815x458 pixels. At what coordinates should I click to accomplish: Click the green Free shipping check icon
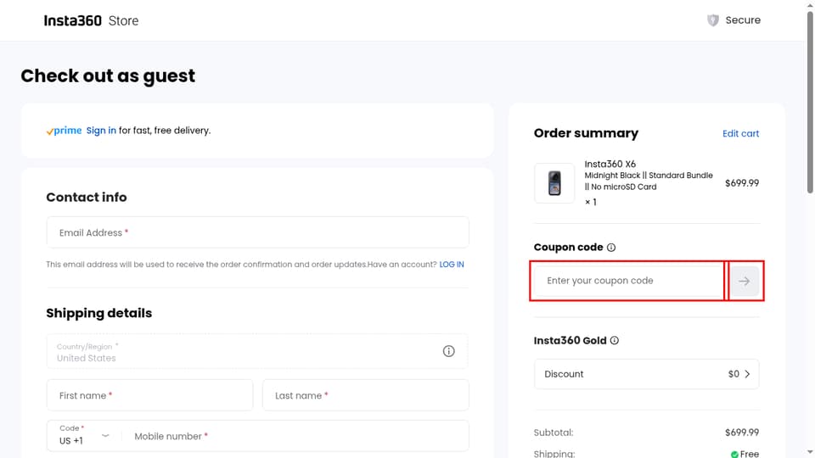pos(734,455)
